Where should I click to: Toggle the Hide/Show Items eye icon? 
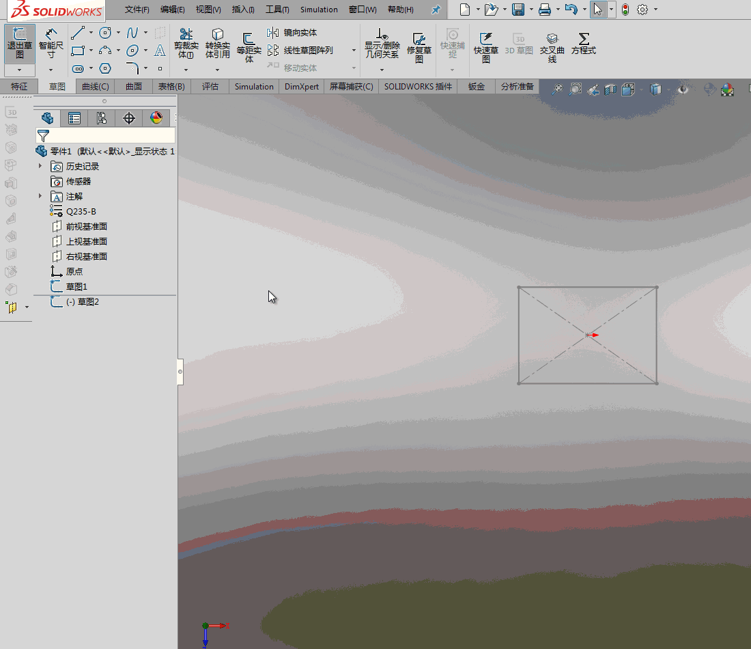(683, 89)
